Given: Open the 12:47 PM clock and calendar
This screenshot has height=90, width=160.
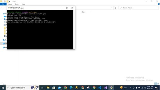Looking at the screenshot, I should pyautogui.click(x=150, y=88).
